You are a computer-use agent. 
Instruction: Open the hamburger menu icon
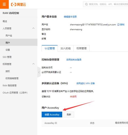click(4, 4)
